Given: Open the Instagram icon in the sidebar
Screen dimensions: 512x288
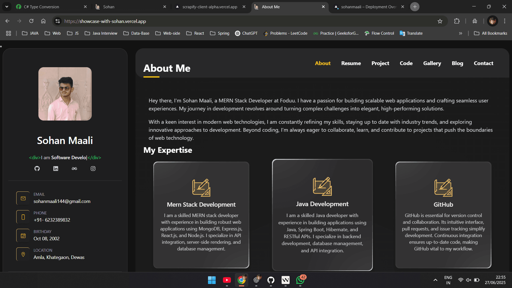Looking at the screenshot, I should [x=93, y=168].
